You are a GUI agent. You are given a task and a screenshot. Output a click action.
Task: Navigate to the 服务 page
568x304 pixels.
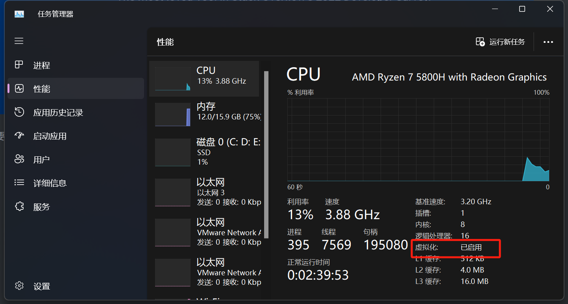pos(42,207)
